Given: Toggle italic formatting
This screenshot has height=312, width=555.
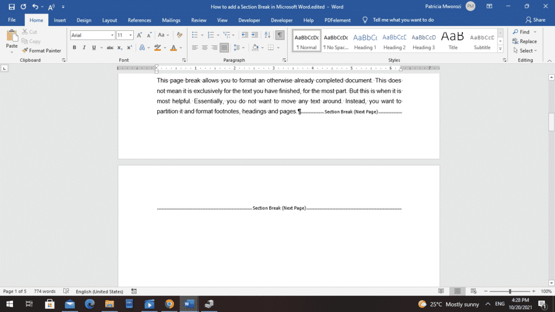Looking at the screenshot, I should (x=84, y=48).
